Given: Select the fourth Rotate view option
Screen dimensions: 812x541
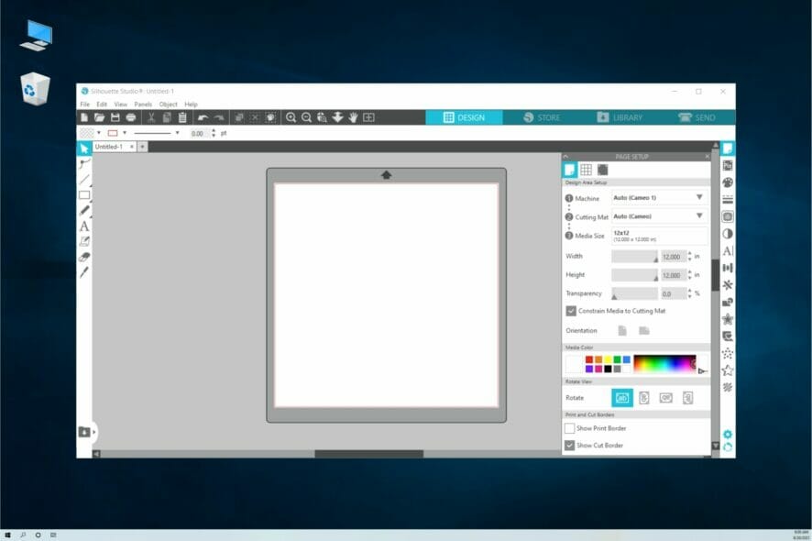Looking at the screenshot, I should (x=687, y=398).
